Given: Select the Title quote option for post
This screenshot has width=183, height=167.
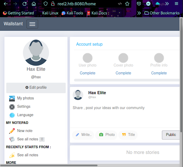Looking at the screenshot, I should (x=128, y=135).
